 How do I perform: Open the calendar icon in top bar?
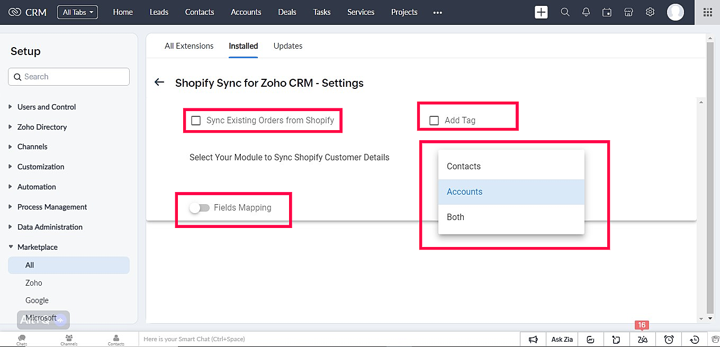point(607,12)
